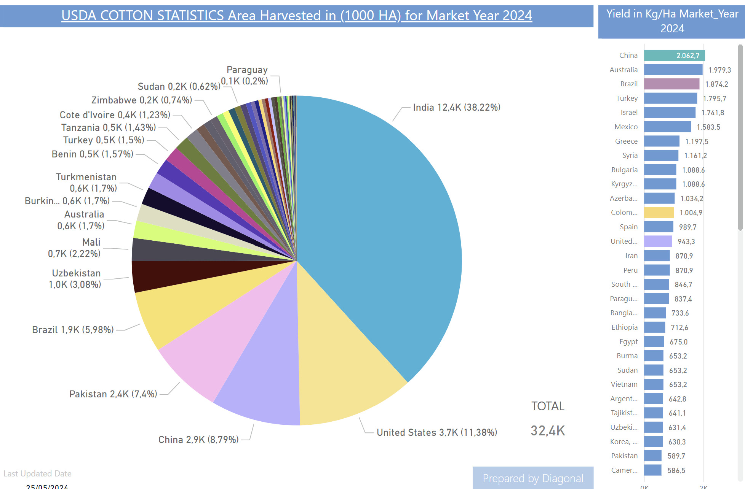Viewport: 745px width, 489px height.
Task: Click the Yield in Kg/Ha chart title
Action: (672, 21)
